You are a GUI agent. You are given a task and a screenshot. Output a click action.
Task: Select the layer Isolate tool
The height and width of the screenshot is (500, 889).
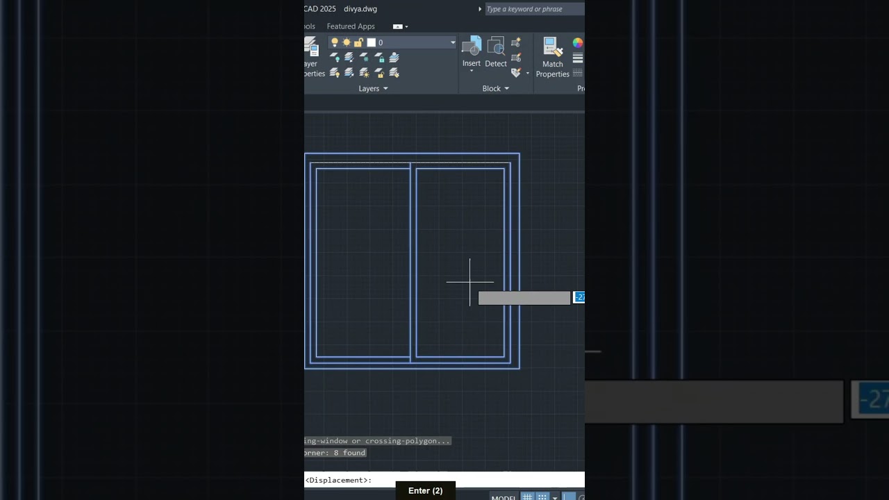349,58
